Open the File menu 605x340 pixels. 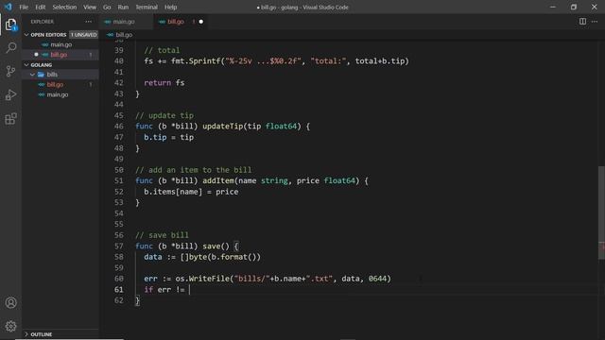tap(24, 7)
